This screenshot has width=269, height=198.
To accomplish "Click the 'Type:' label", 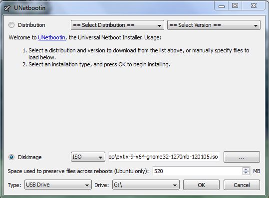I will (14, 185).
